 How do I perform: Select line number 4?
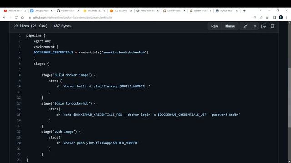tap(20, 53)
